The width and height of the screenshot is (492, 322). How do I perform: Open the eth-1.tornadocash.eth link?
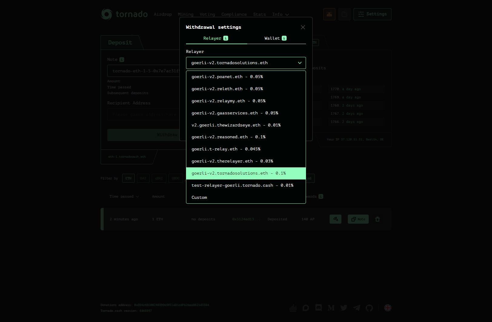127,157
